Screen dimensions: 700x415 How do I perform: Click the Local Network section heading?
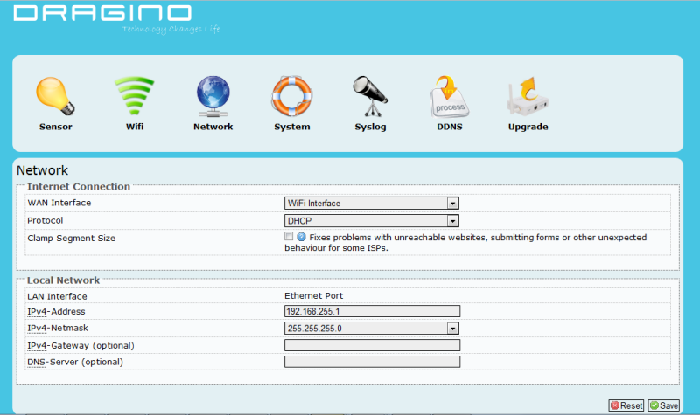point(63,280)
